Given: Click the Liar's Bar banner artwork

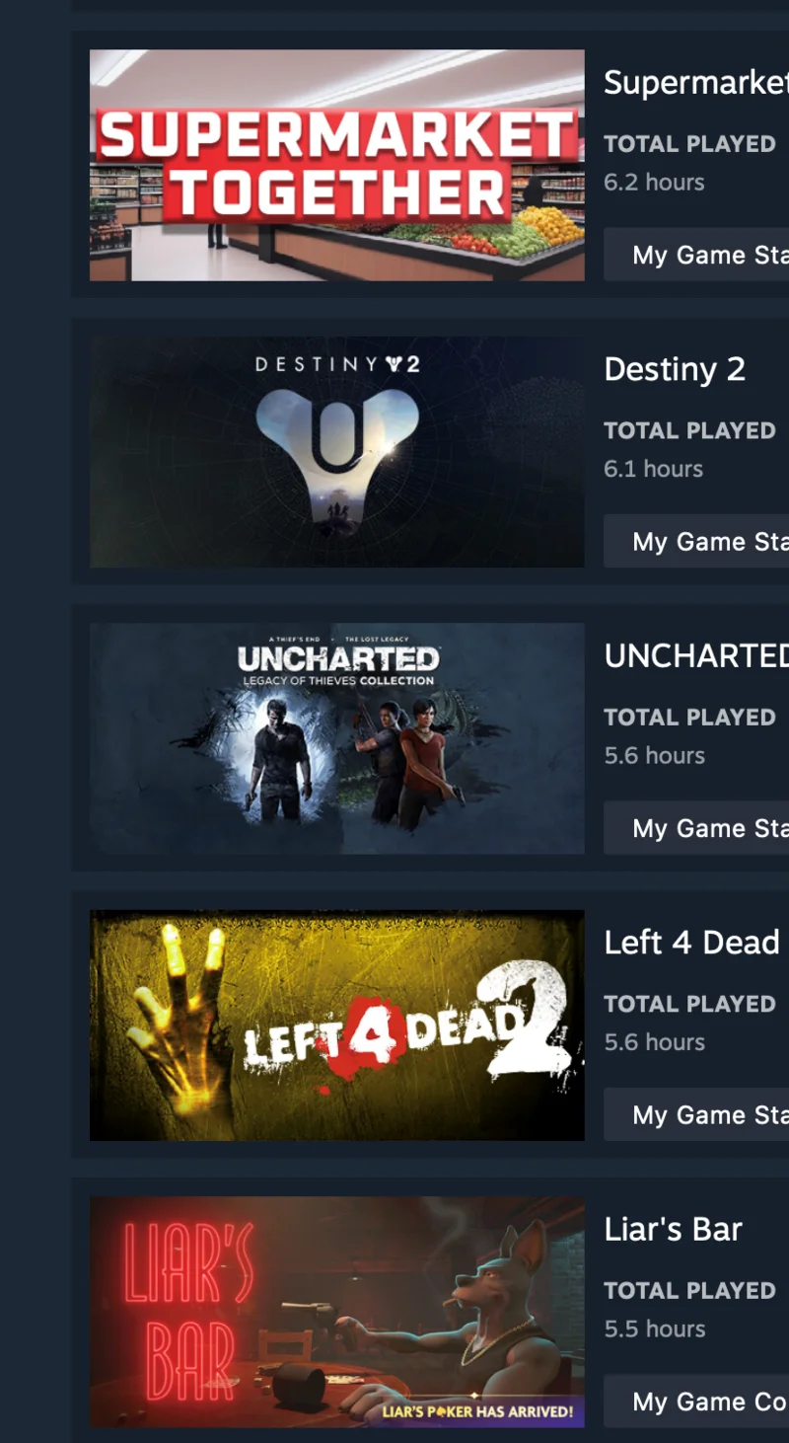Looking at the screenshot, I should click(x=336, y=1312).
